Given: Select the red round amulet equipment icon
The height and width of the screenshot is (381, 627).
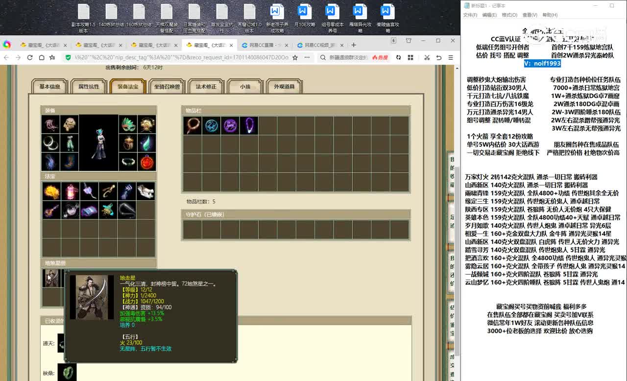Looking at the screenshot, I should [147, 162].
